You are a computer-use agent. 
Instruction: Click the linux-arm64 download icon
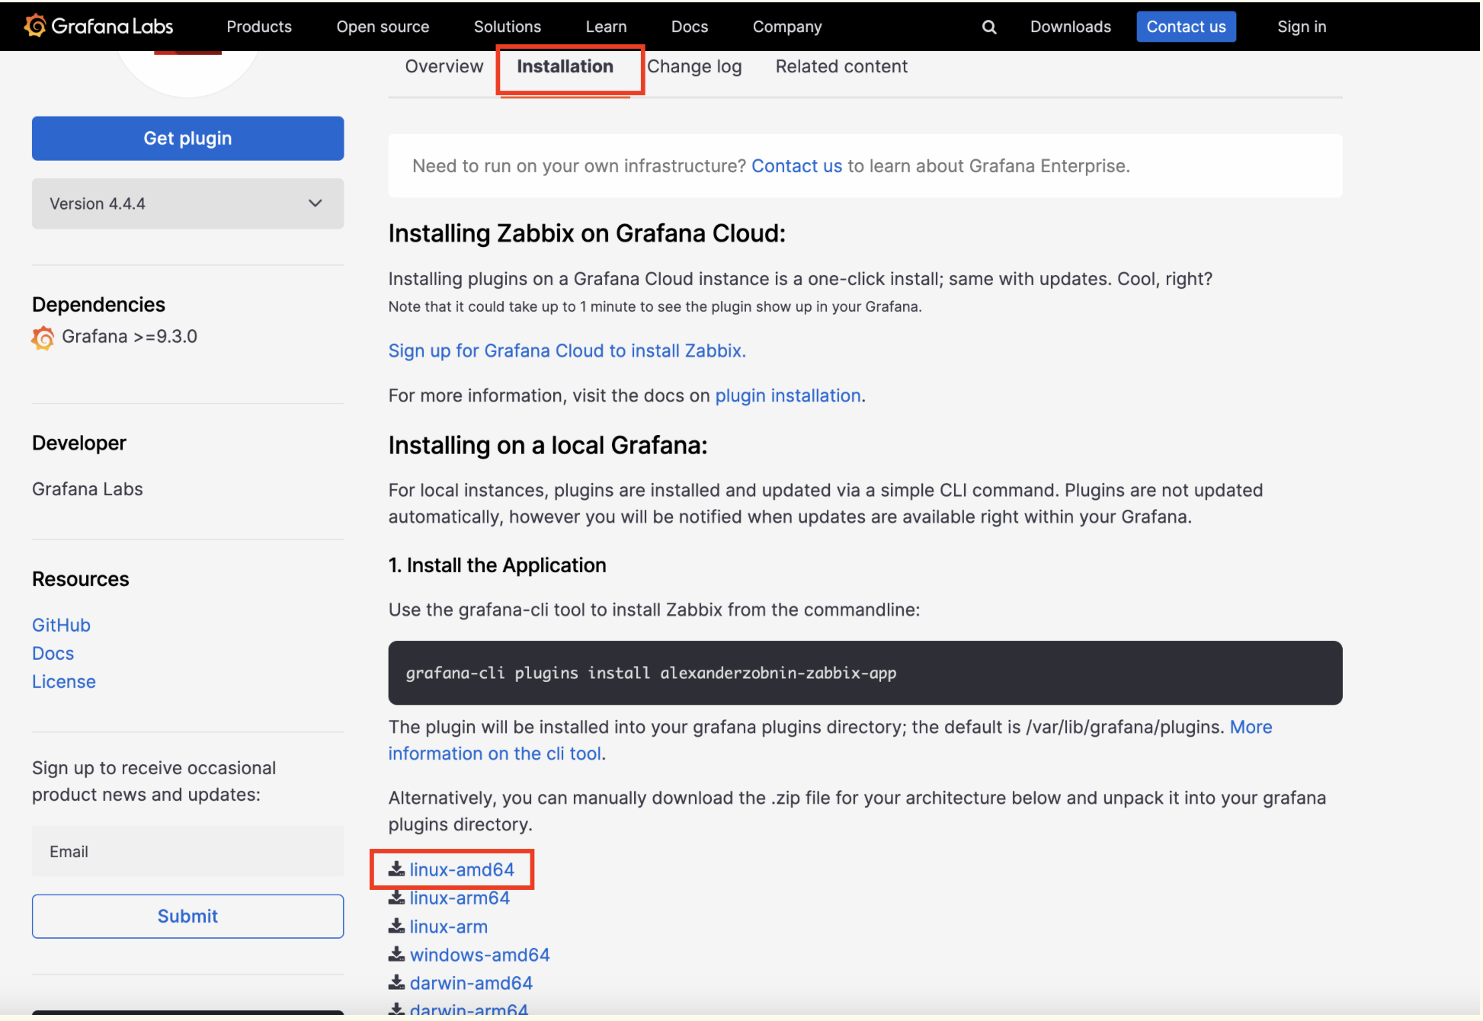[x=396, y=898]
